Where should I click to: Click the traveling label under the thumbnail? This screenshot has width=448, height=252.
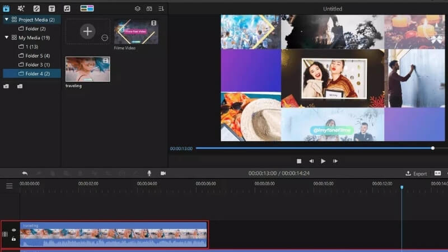[x=73, y=86]
